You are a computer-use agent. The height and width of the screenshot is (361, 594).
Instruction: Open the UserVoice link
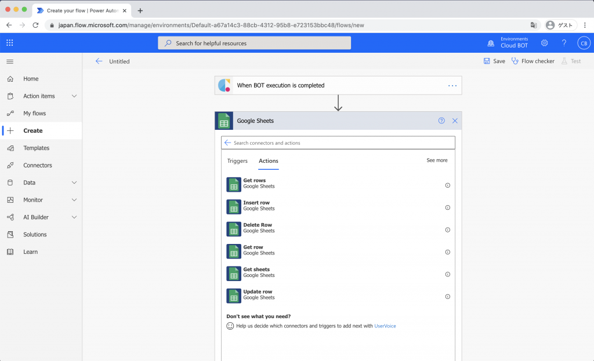coord(385,326)
